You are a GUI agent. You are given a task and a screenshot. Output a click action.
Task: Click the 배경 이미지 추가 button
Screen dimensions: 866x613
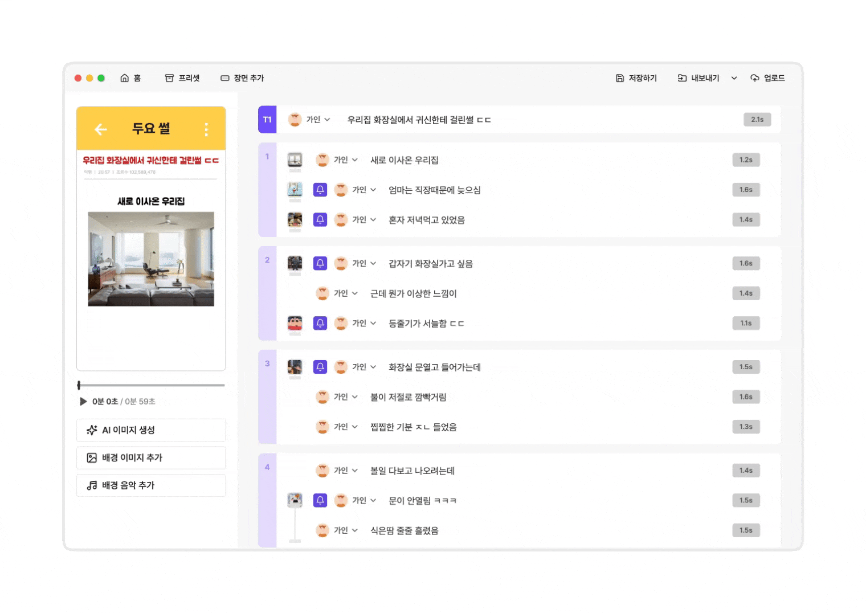[x=150, y=457]
